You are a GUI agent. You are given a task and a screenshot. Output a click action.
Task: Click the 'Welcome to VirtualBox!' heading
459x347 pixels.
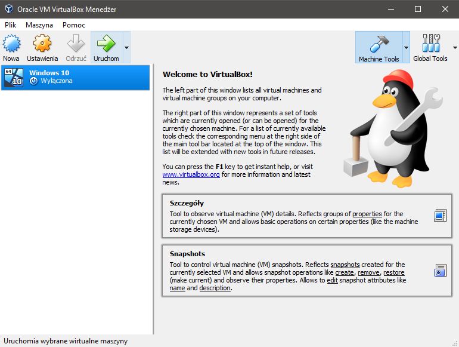coord(207,74)
